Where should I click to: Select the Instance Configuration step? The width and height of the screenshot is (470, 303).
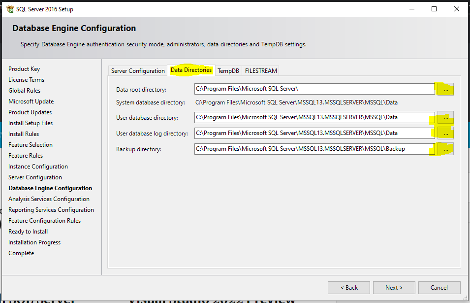[38, 167]
